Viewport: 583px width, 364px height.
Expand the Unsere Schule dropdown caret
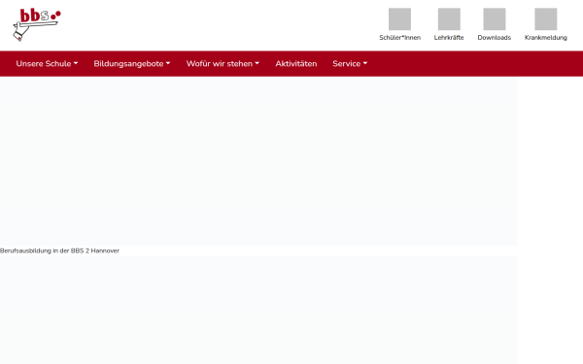tap(76, 63)
